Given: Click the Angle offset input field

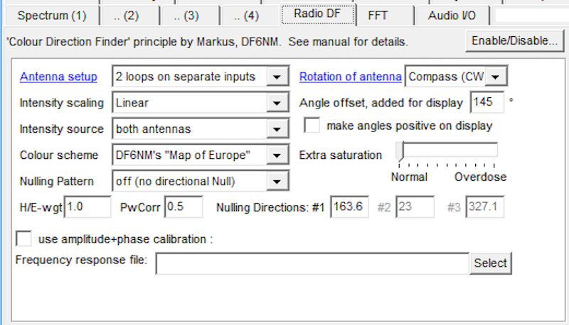Looking at the screenshot, I should [x=486, y=102].
